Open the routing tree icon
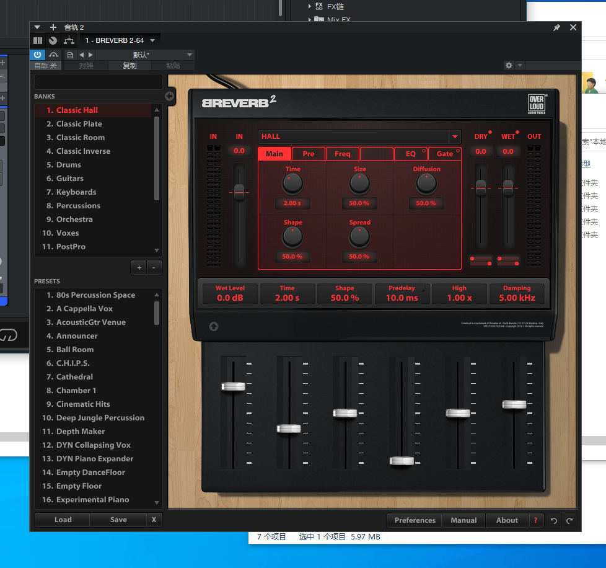 tap(69, 40)
